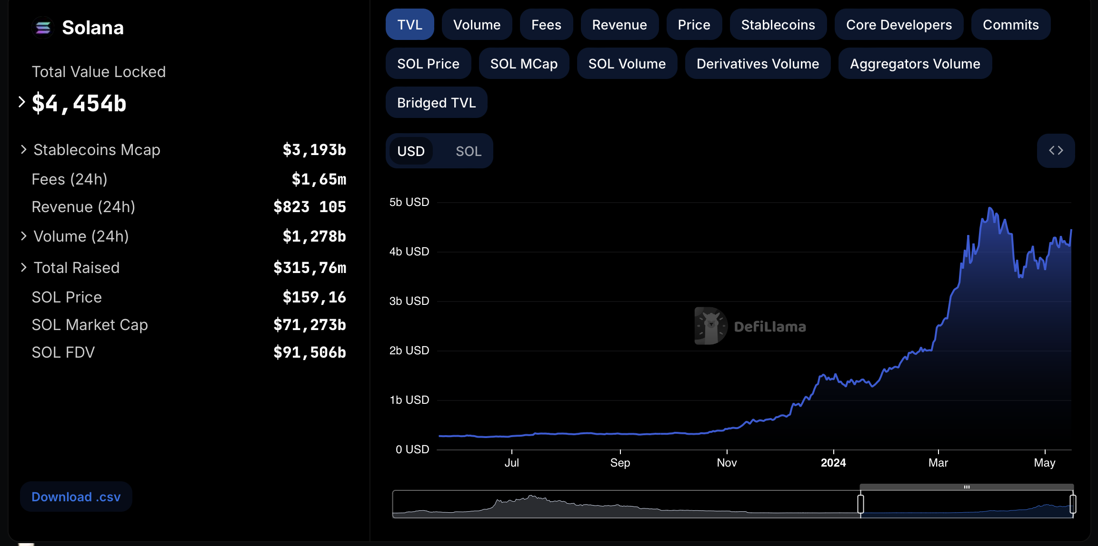Switch chart denomination to SOL

pyautogui.click(x=469, y=151)
